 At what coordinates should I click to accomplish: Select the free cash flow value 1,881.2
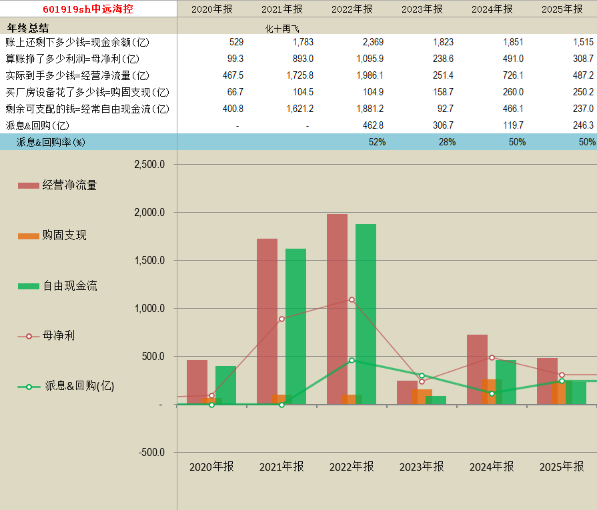click(x=370, y=109)
